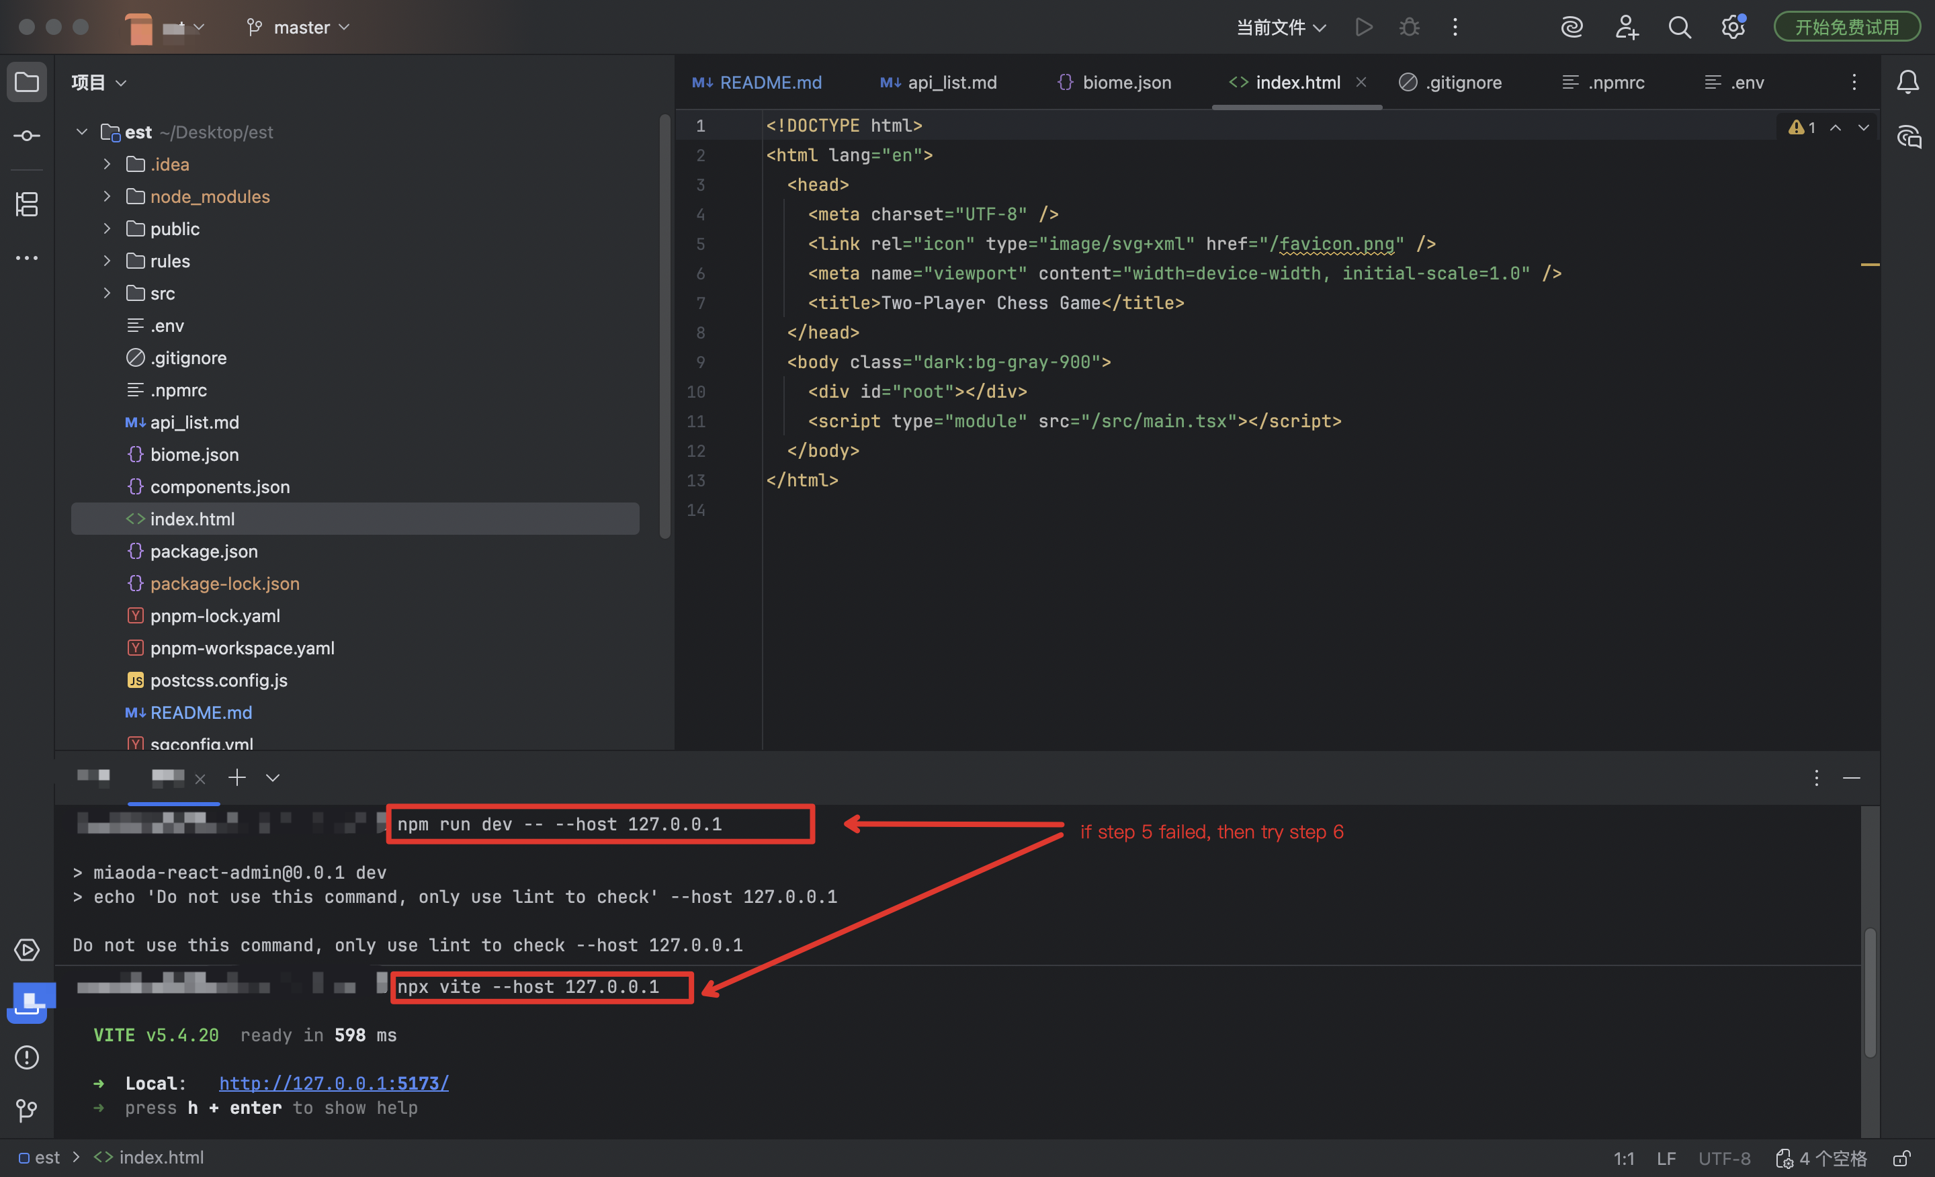Open the Structure tool window icon
Screen dimensions: 1935x1177
click(27, 204)
